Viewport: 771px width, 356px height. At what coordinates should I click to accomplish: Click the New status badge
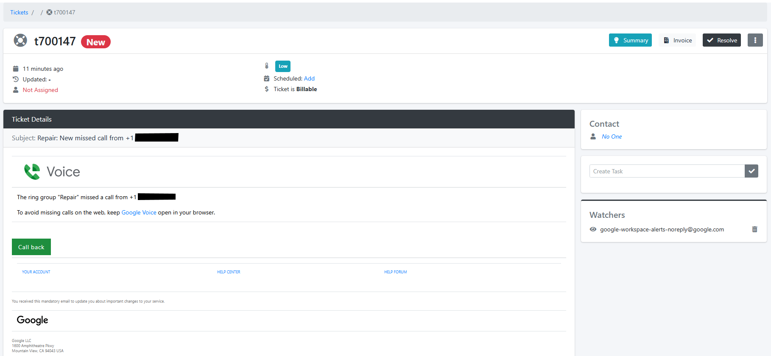click(x=96, y=42)
